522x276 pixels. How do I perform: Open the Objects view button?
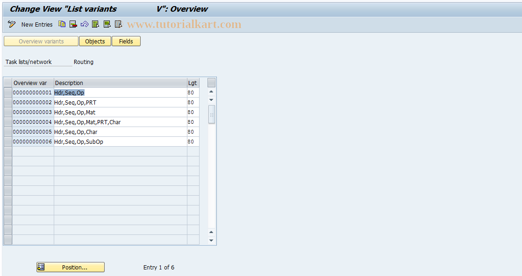coord(95,41)
